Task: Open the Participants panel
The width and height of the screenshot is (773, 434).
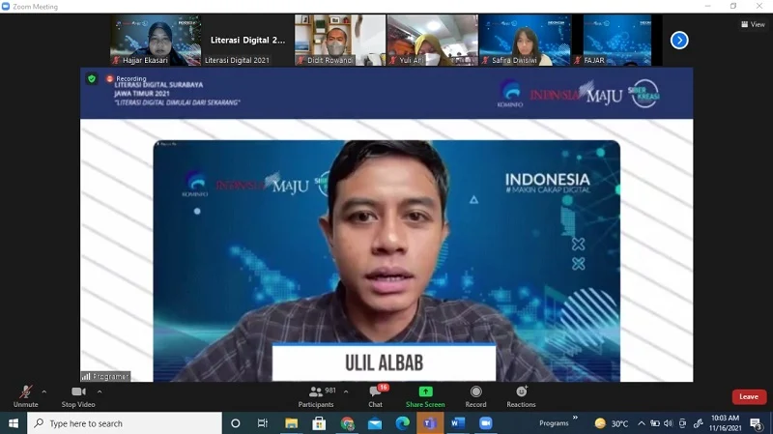Action: tap(316, 396)
